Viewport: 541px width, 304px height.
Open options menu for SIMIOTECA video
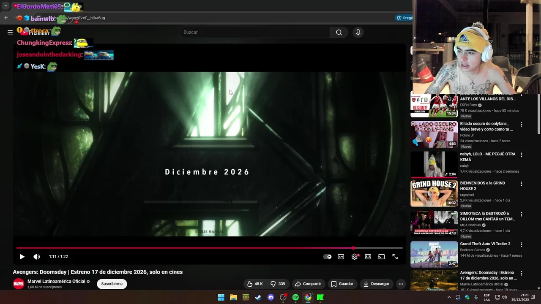point(522,214)
